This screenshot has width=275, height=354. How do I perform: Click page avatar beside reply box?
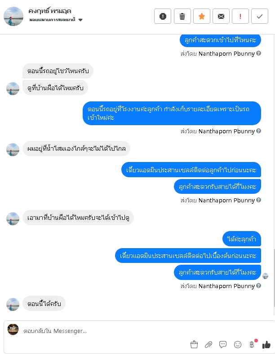click(13, 330)
